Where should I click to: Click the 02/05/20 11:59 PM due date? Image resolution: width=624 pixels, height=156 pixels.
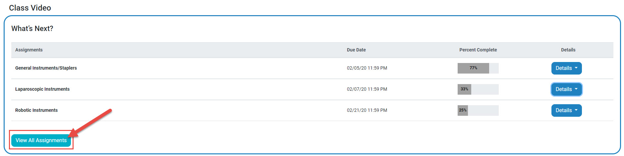367,68
